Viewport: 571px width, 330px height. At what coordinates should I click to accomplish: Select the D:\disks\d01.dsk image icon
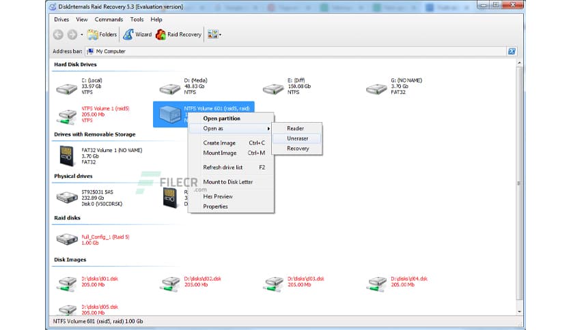67,284
